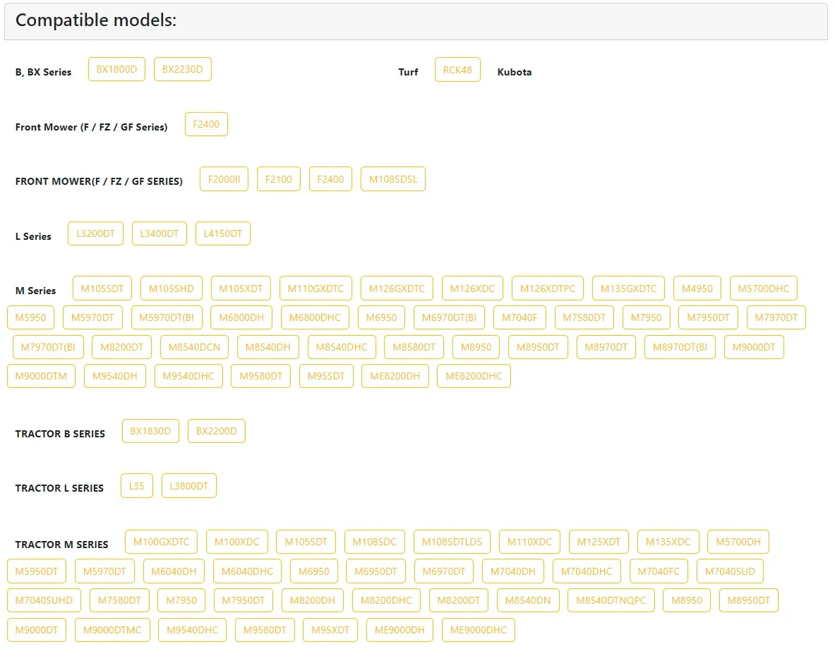This screenshot has width=835, height=656.
Task: Click the BX1800D model tag
Action: pos(116,69)
